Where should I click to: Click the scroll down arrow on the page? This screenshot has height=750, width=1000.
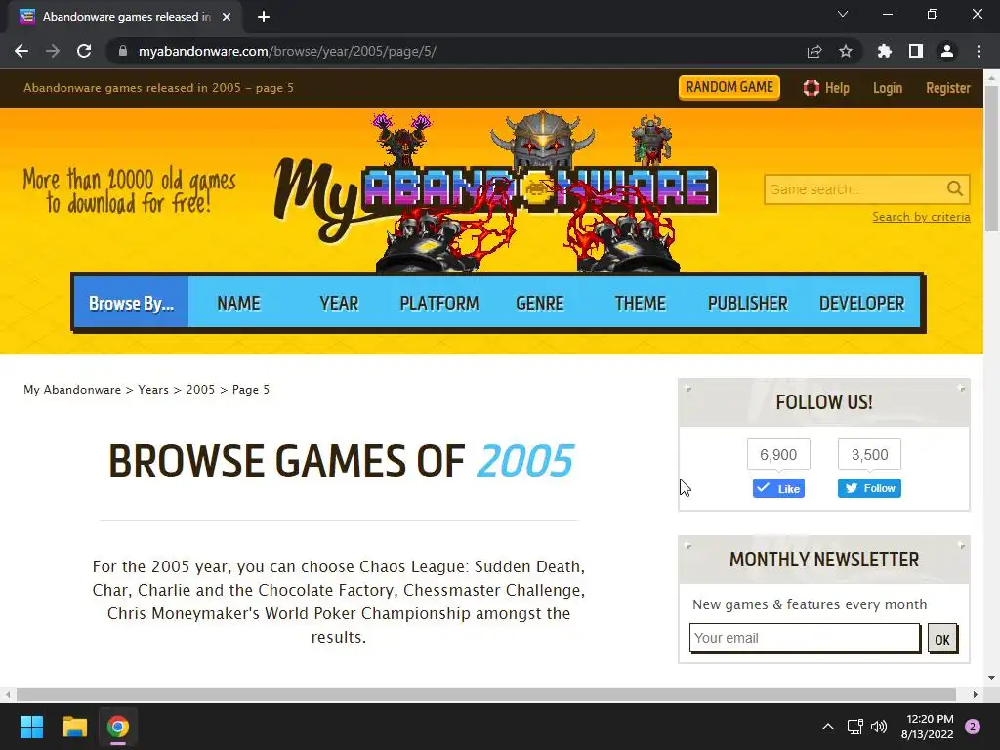[992, 678]
